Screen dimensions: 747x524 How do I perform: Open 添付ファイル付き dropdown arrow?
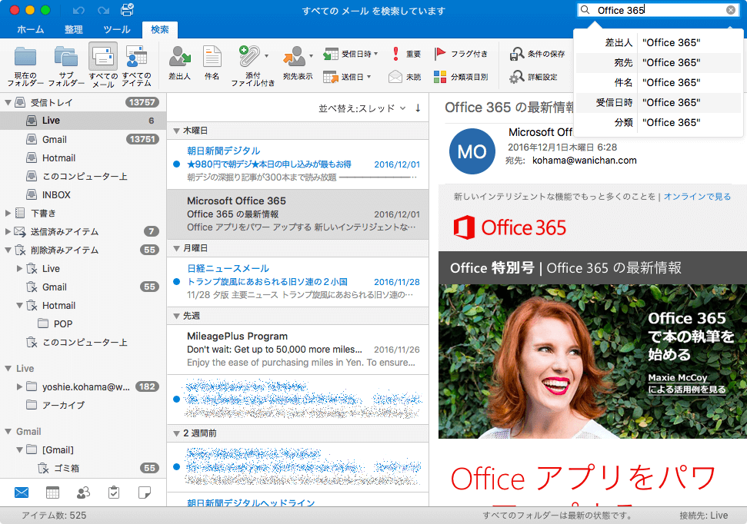coord(266,56)
